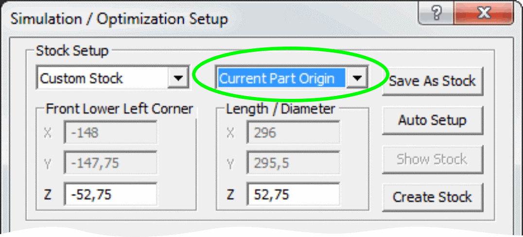The image size is (523, 237).
Task: Click the greyed-out Show Stock button
Action: pyautogui.click(x=432, y=159)
